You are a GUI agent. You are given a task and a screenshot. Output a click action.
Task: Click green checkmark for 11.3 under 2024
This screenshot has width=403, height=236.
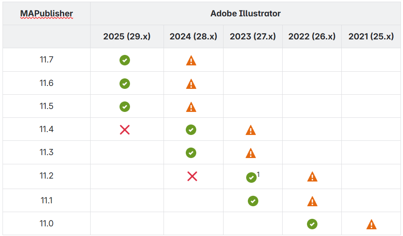pos(191,153)
